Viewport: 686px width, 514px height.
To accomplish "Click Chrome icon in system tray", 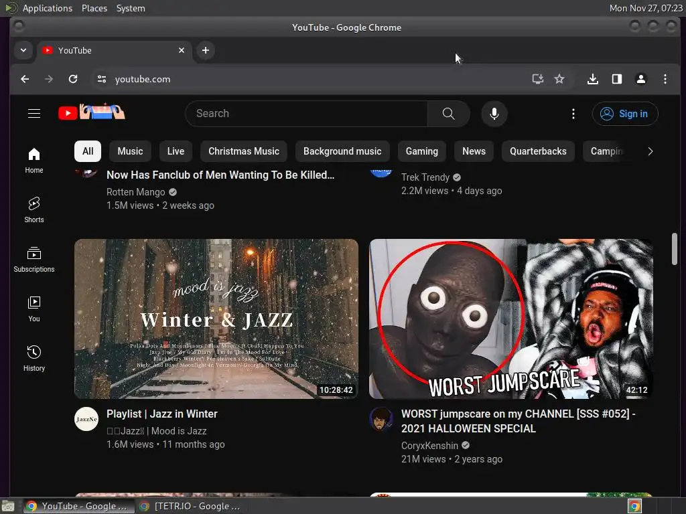I will click(x=634, y=506).
